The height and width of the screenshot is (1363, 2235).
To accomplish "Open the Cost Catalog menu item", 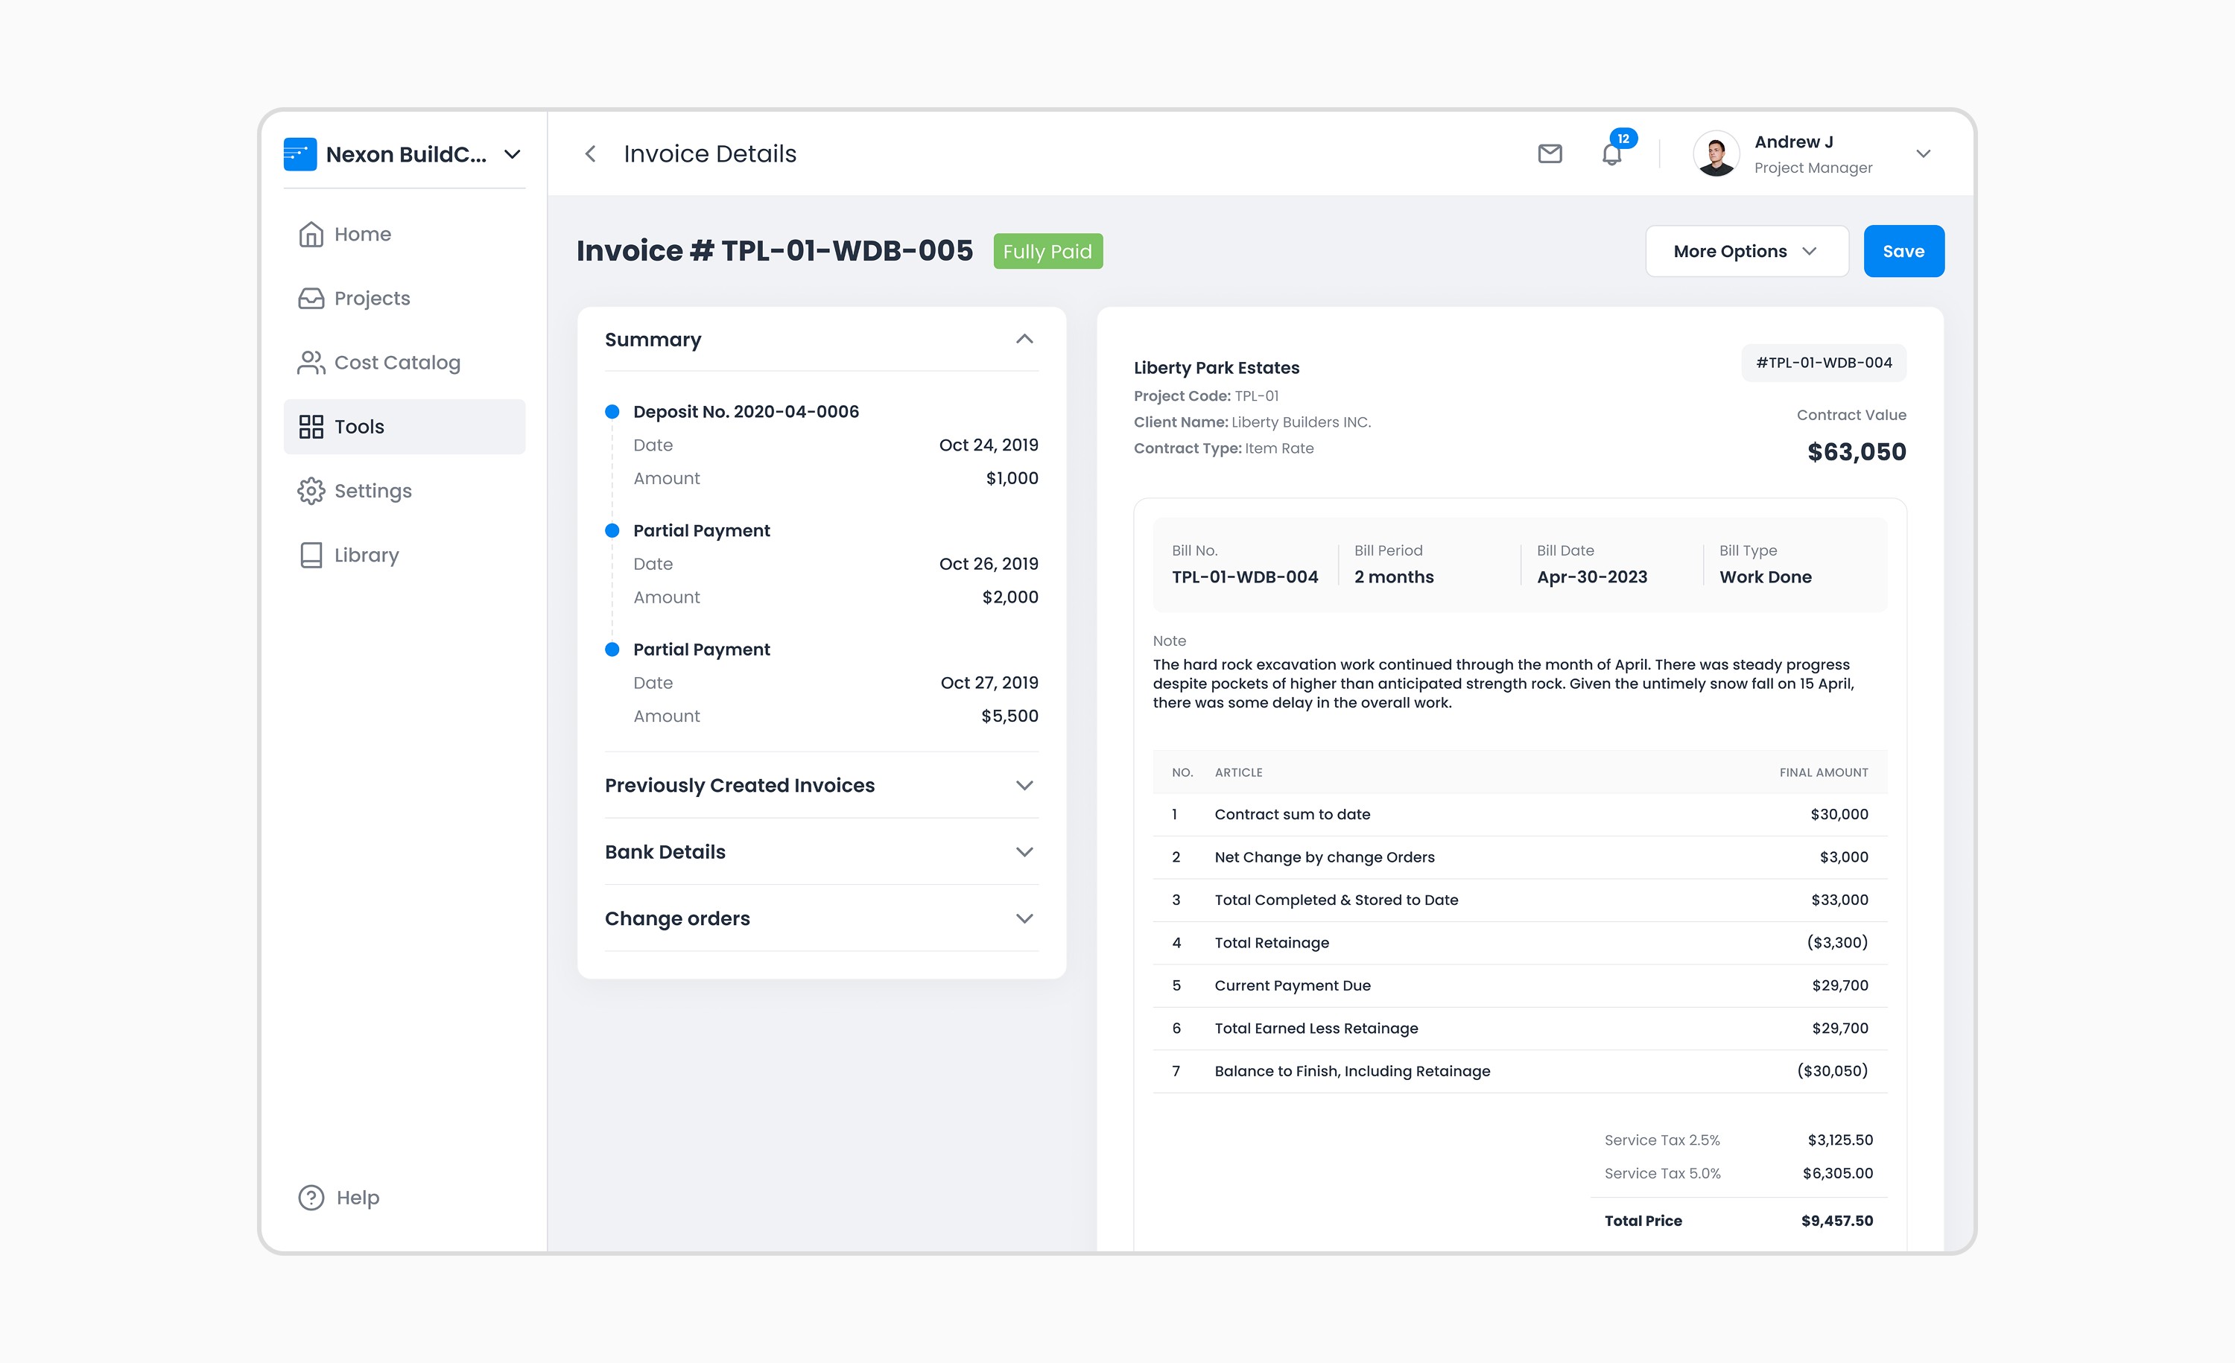I will 405,363.
